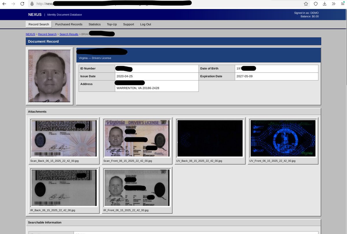Open the Scan_Front_06_15_2025 attachment thumbnail
The width and height of the screenshot is (347, 234).
137,138
